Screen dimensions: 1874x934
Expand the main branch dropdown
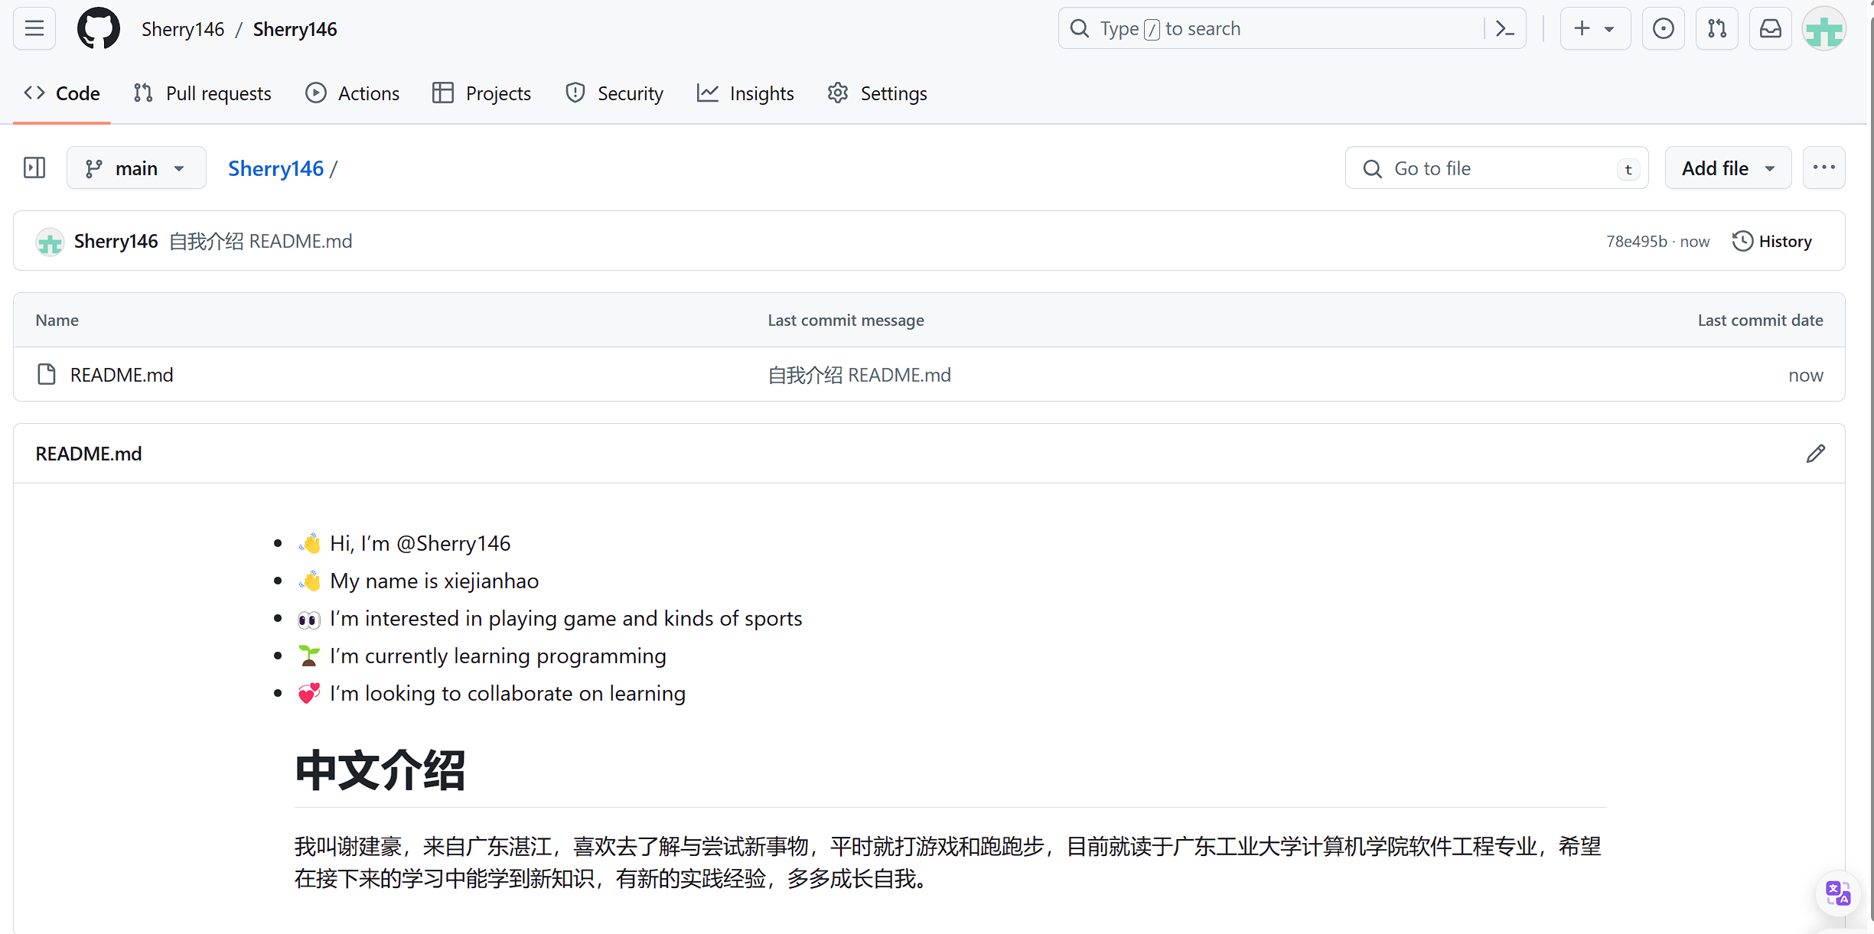[x=136, y=168]
